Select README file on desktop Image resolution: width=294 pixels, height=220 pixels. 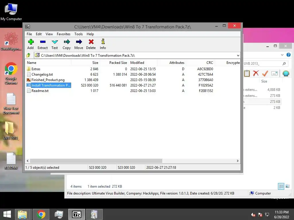pos(11,161)
